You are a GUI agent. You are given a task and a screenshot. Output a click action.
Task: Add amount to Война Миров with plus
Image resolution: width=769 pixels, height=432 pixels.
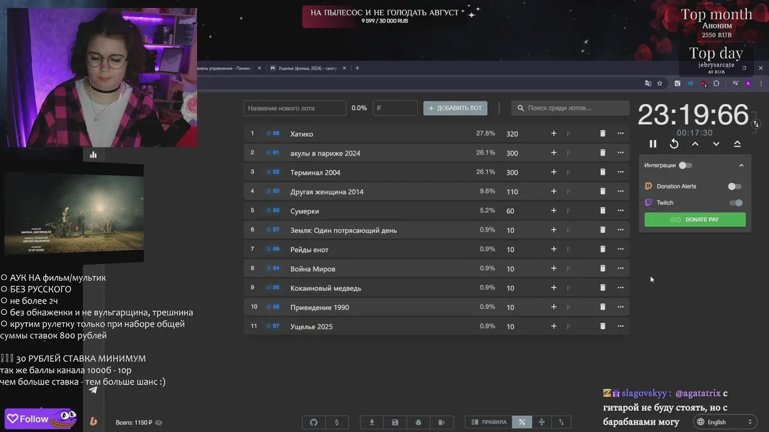tap(553, 268)
